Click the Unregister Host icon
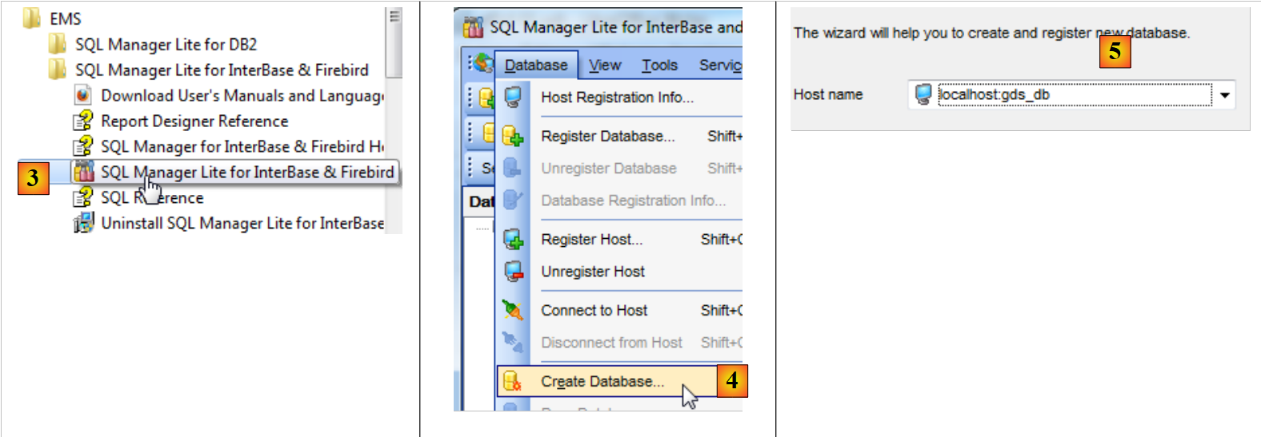The image size is (1261, 437). [x=512, y=272]
